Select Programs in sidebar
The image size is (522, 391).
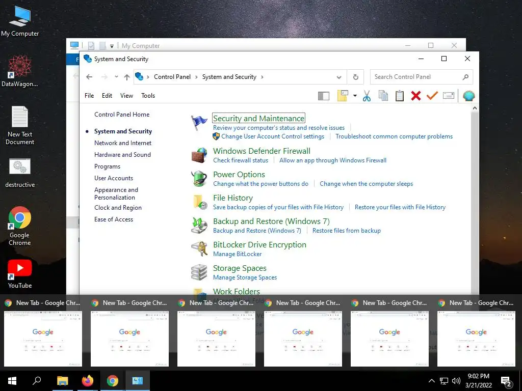pyautogui.click(x=107, y=166)
